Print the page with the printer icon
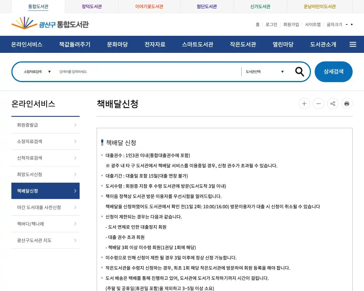364x291 pixels. 347,103
